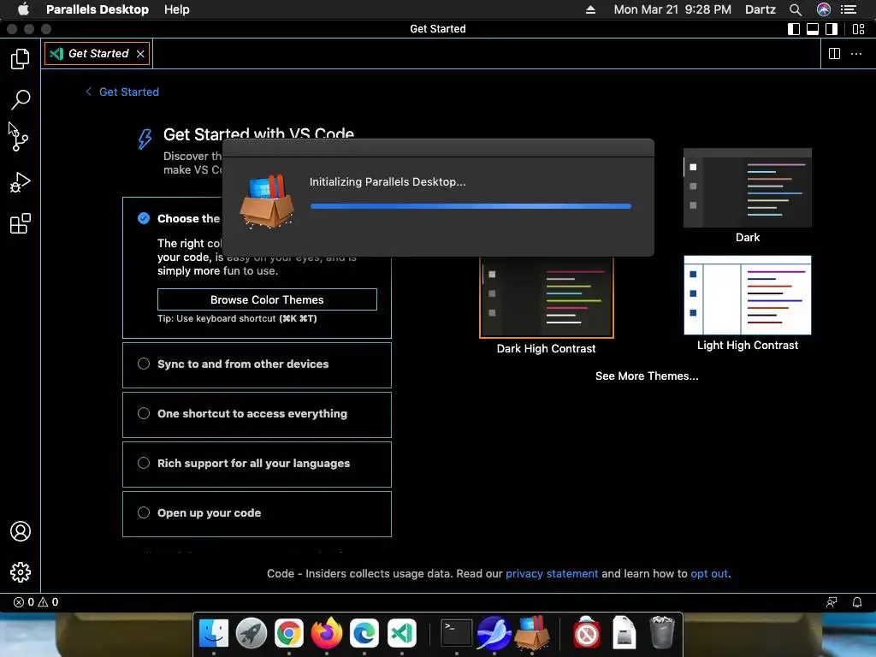This screenshot has width=876, height=657.
Task: Open the Trash in the Dock
Action: pyautogui.click(x=662, y=633)
